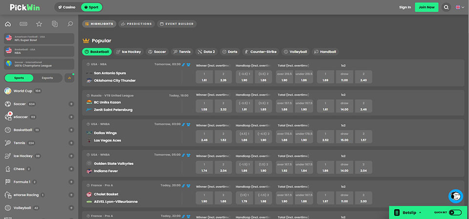Open stats icon for Dallas Wings match
This screenshot has width=469, height=219.
coord(184,124)
